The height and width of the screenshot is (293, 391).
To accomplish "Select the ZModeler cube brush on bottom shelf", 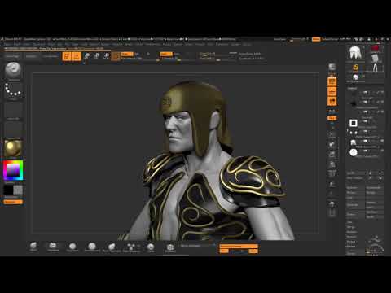I will click(170, 247).
